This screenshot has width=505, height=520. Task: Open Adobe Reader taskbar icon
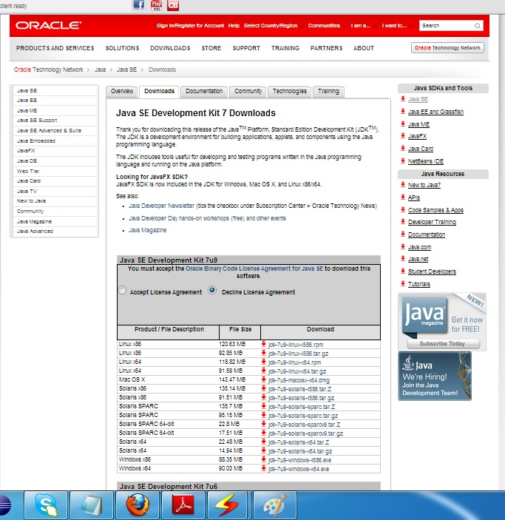pyautogui.click(x=183, y=504)
